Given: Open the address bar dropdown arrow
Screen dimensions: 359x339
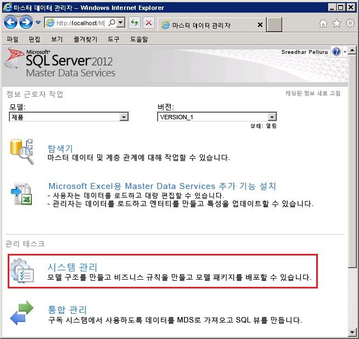Looking at the screenshot, I should click(121, 23).
